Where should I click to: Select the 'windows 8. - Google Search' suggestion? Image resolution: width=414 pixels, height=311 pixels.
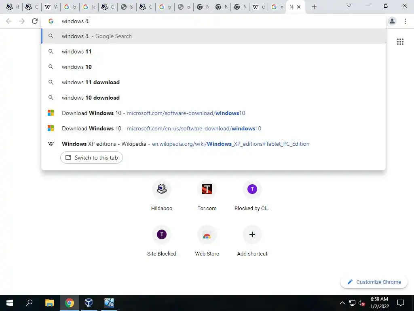(x=213, y=36)
